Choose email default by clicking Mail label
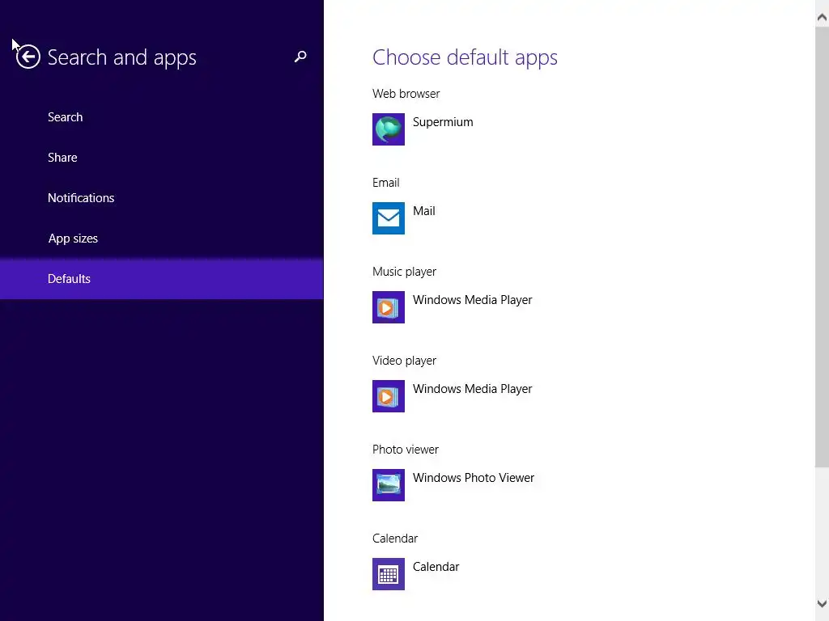829x621 pixels. point(423,211)
